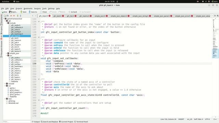Image resolution: width=219 pixels, height=123 pixels.
Task: Expand the simple_json folder
Action: 7,53
